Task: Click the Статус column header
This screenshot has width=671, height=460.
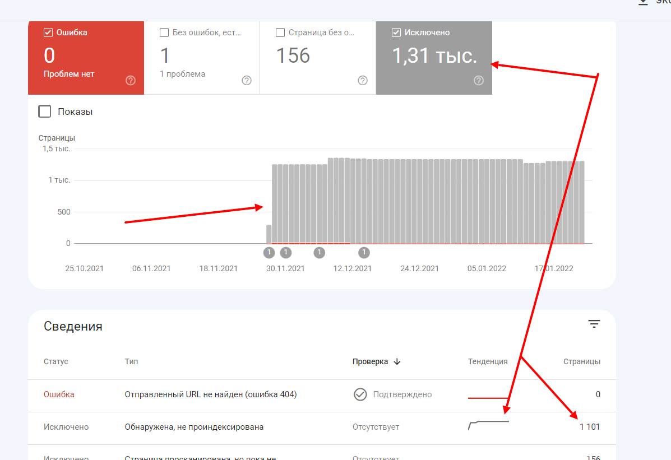Action: coord(56,362)
